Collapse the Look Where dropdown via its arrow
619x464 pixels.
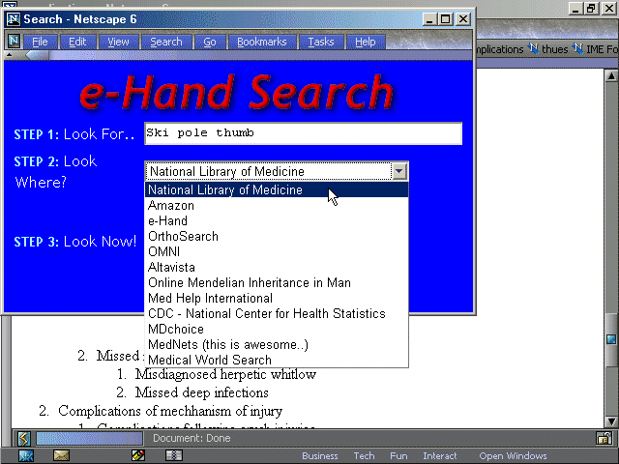pos(399,171)
